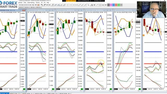Switch to the GBPUSD 4 workspace tab

[33, 8]
